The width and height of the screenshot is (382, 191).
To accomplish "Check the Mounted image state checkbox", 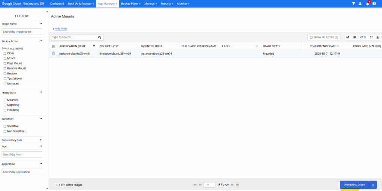I will (x=5, y=100).
